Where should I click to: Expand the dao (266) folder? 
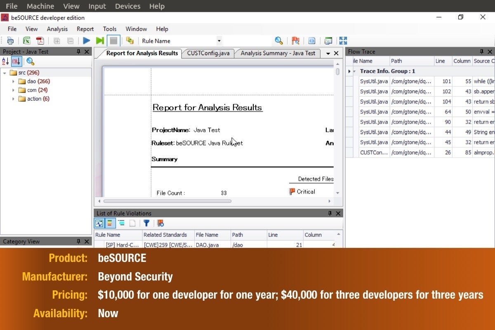tap(13, 81)
